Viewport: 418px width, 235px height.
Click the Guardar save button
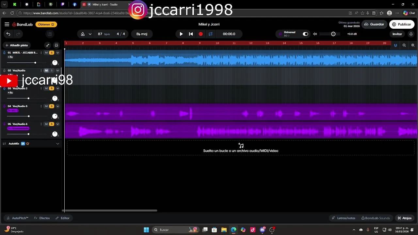tap(374, 24)
